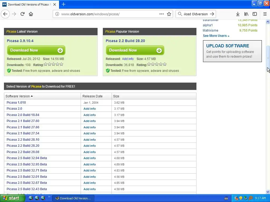Viewport: 270px width, 202px height.
Task: Click into the search text field
Action: point(196,14)
